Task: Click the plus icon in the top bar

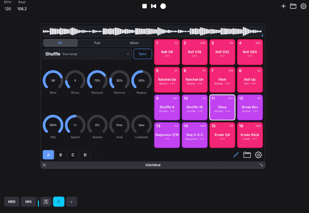Action: (284, 6)
